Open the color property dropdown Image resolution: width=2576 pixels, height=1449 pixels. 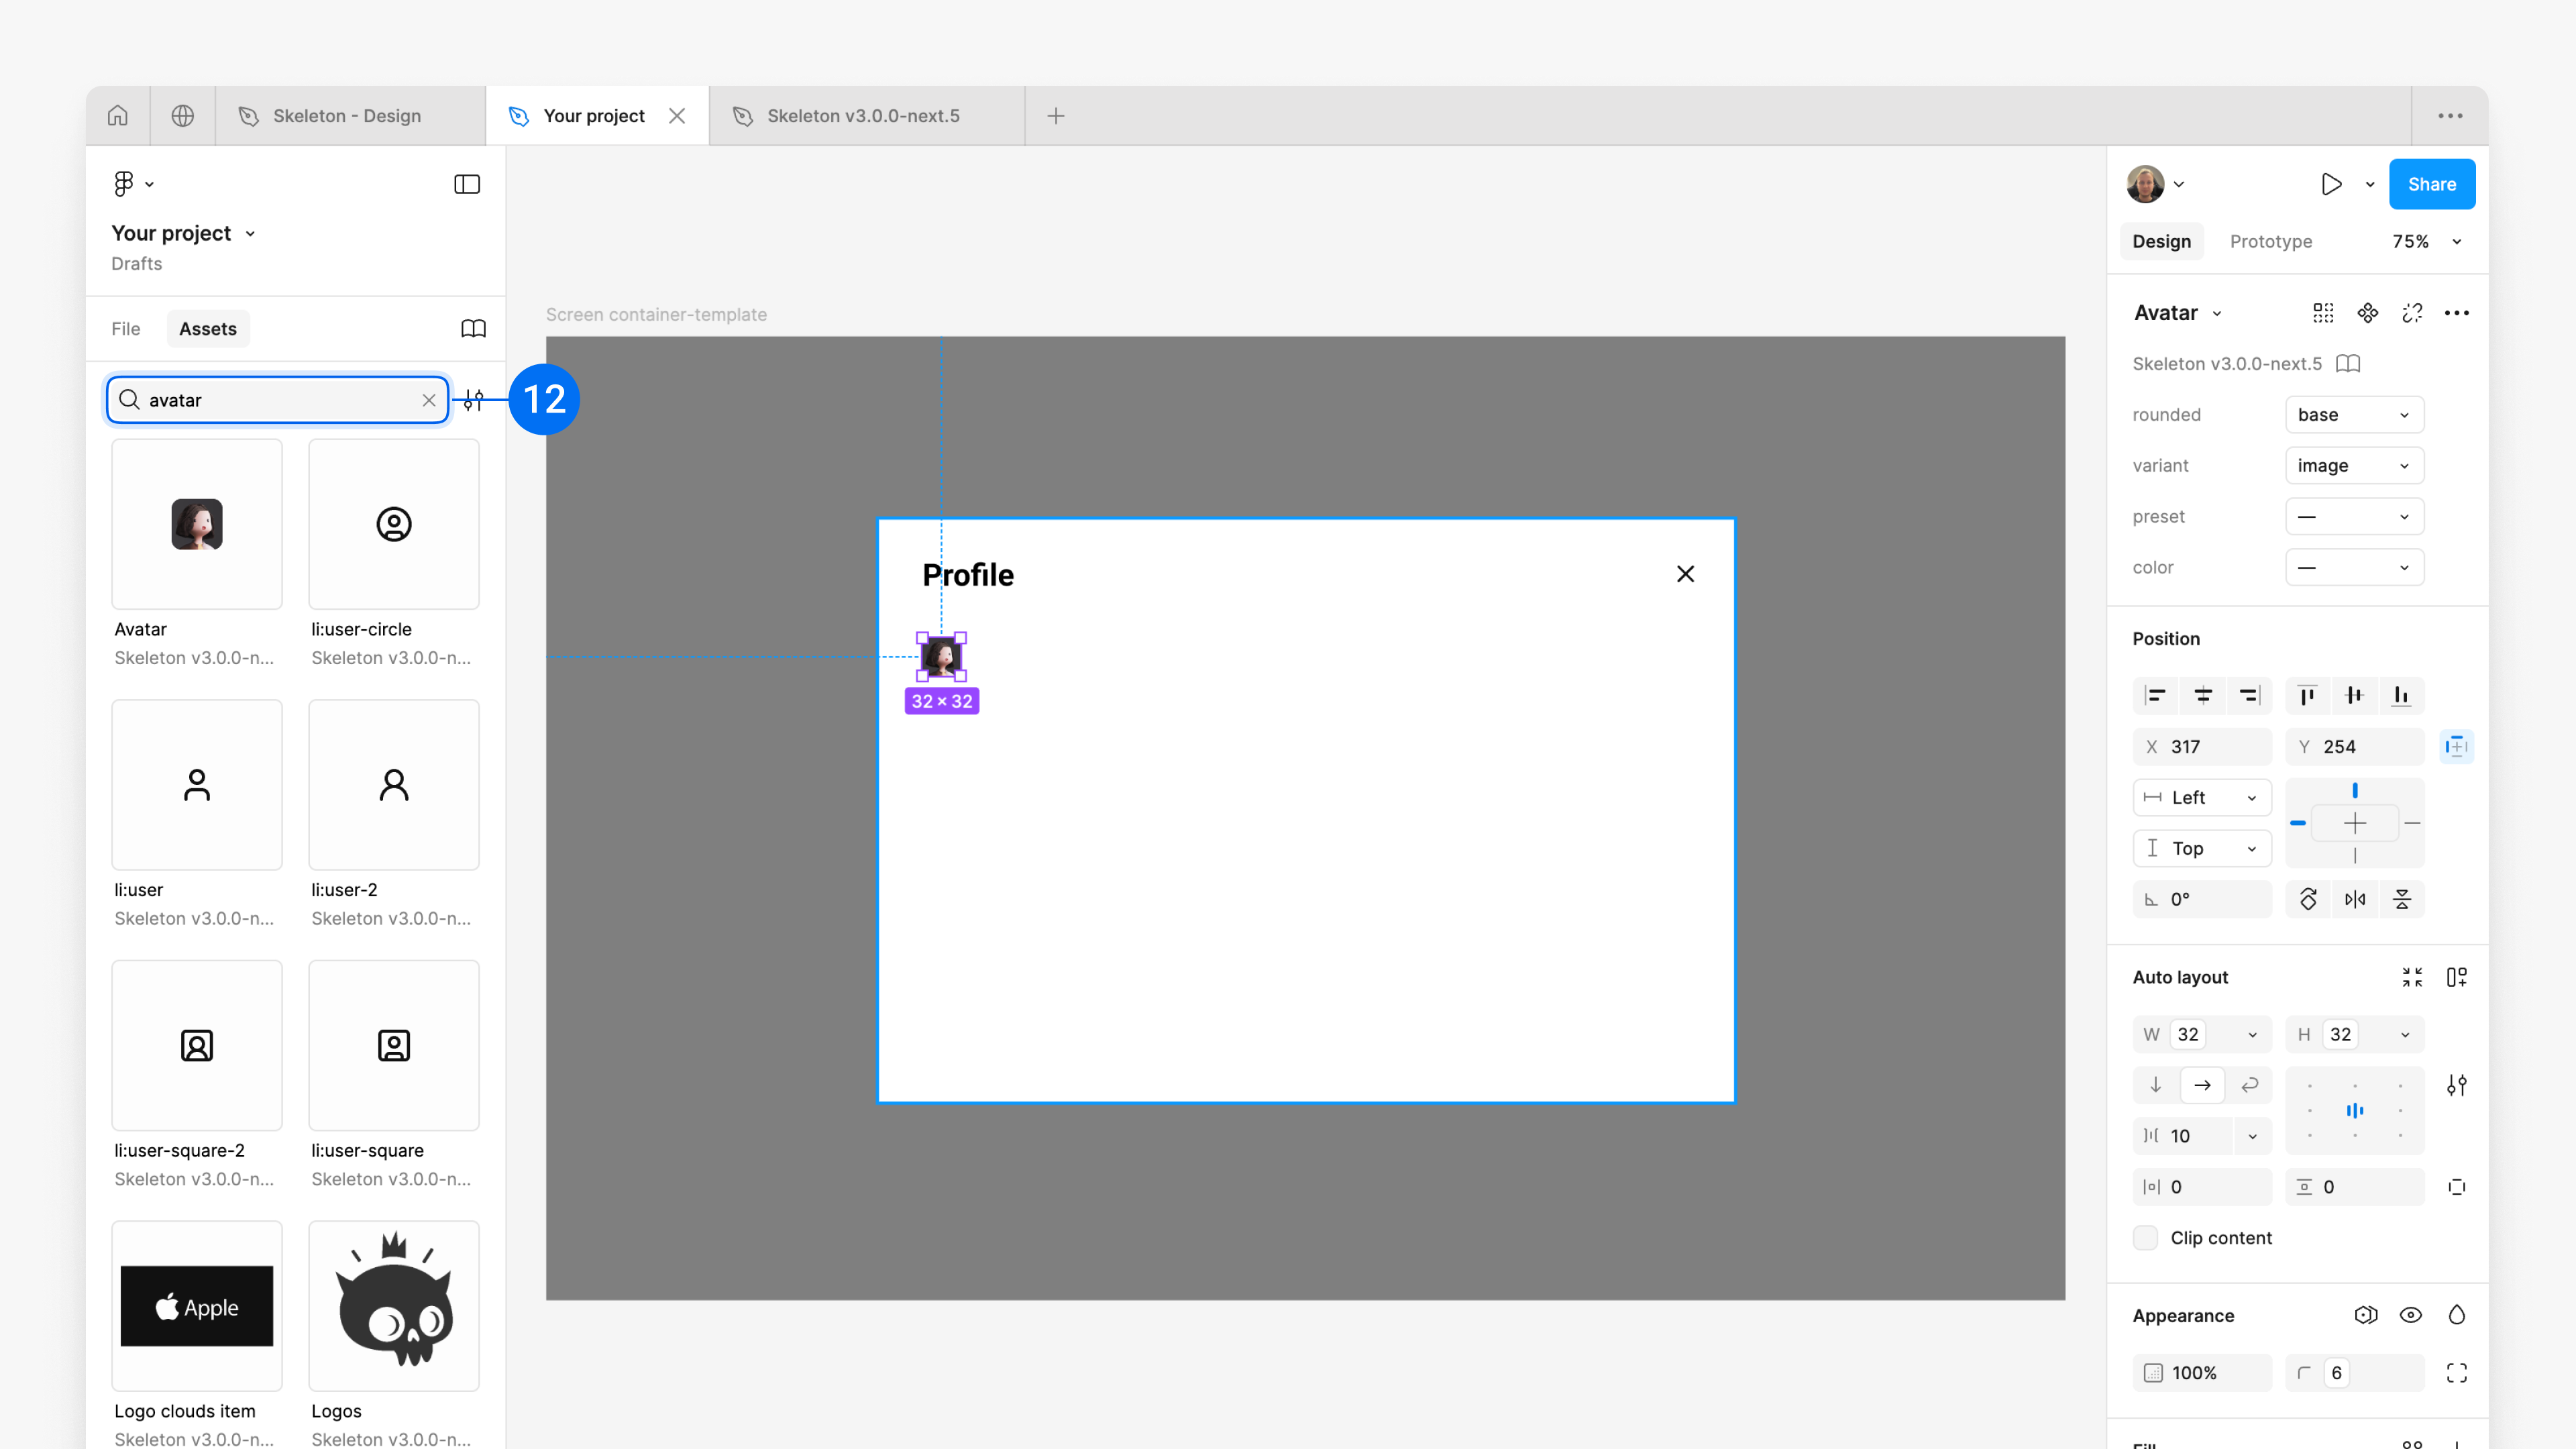[x=2354, y=568]
